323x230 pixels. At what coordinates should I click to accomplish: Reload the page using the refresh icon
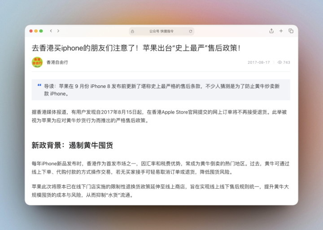(191, 31)
